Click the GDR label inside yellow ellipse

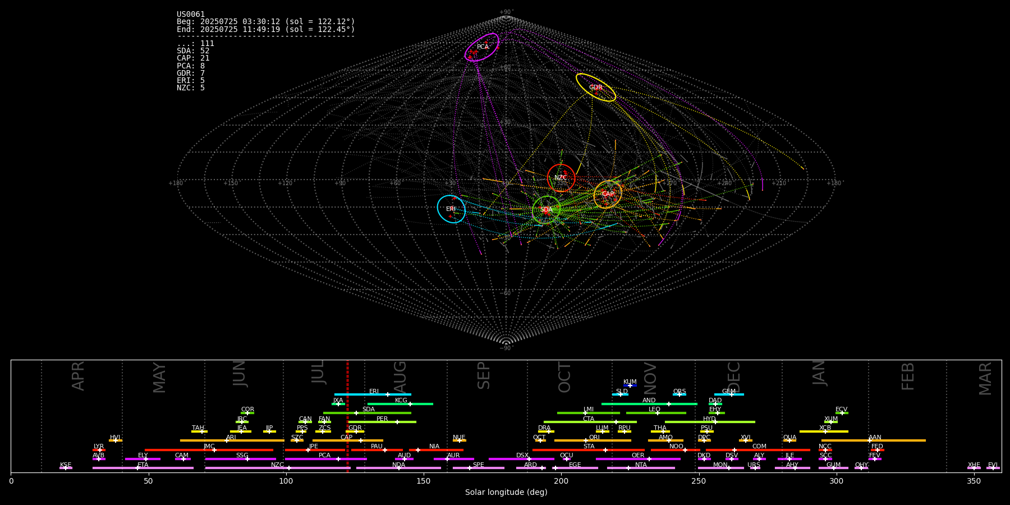(595, 88)
